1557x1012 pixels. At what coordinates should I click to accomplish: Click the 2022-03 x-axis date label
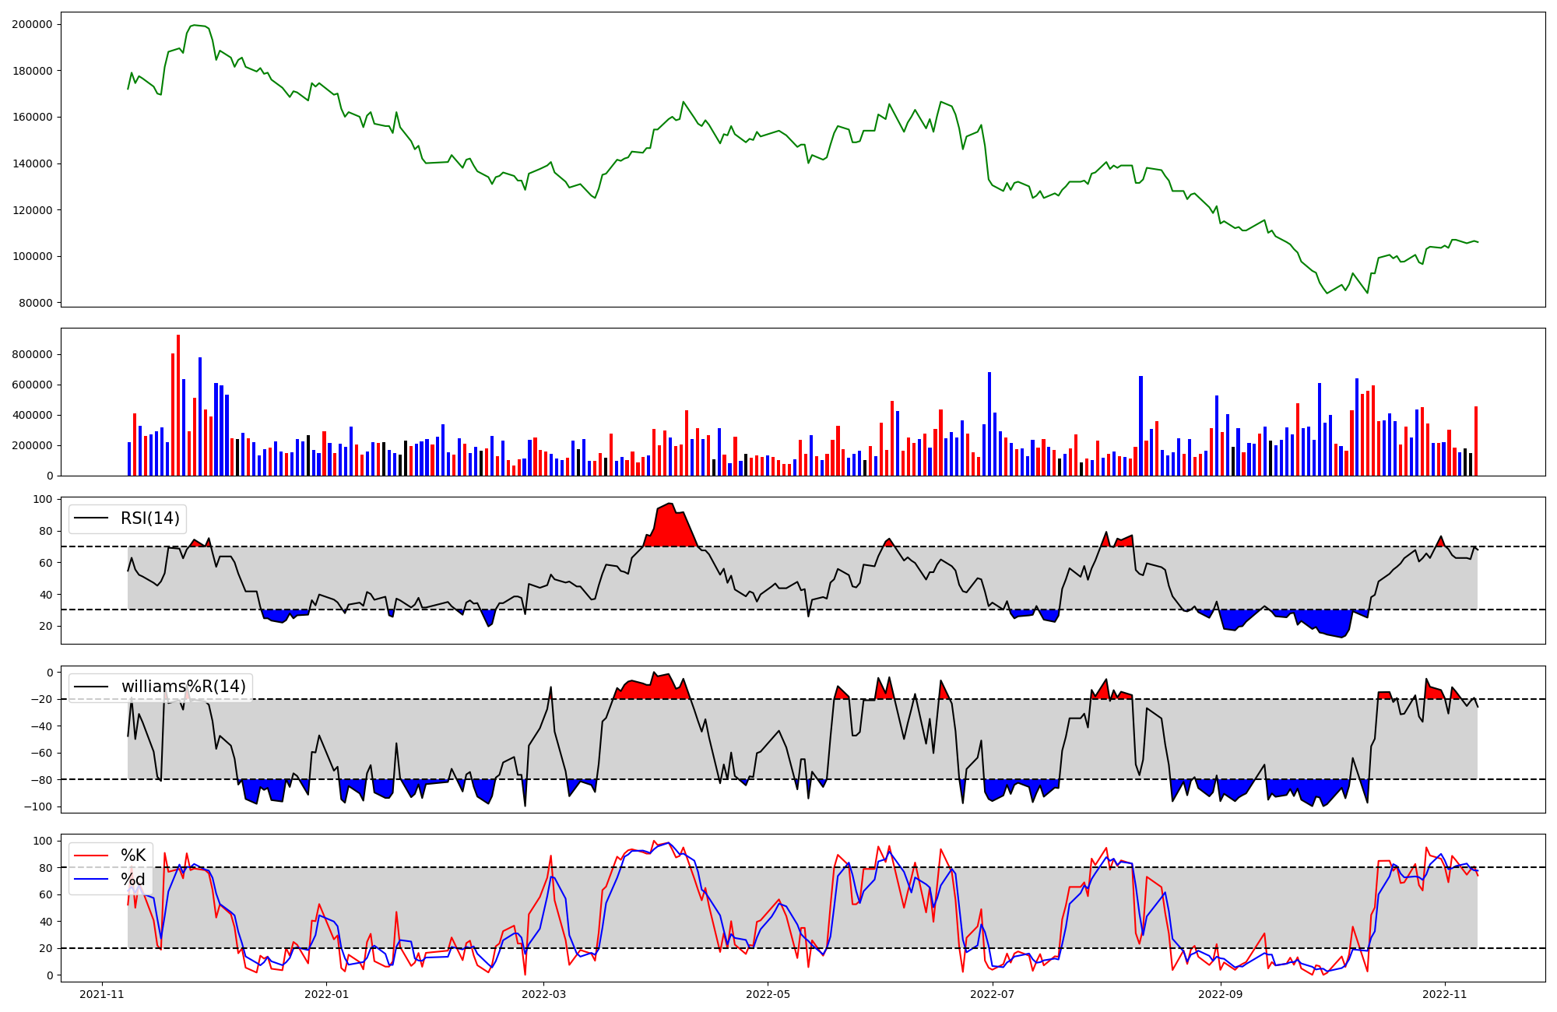543,994
